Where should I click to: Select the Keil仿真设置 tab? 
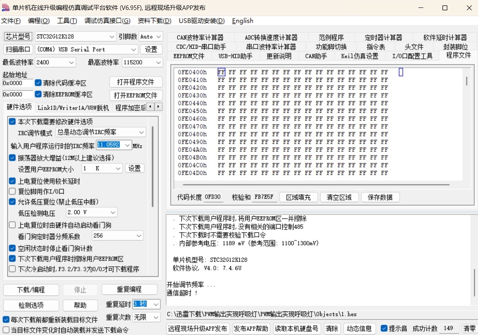pos(360,56)
